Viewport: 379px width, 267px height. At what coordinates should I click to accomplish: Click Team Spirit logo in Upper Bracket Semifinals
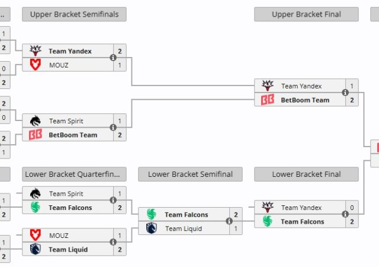click(x=35, y=121)
